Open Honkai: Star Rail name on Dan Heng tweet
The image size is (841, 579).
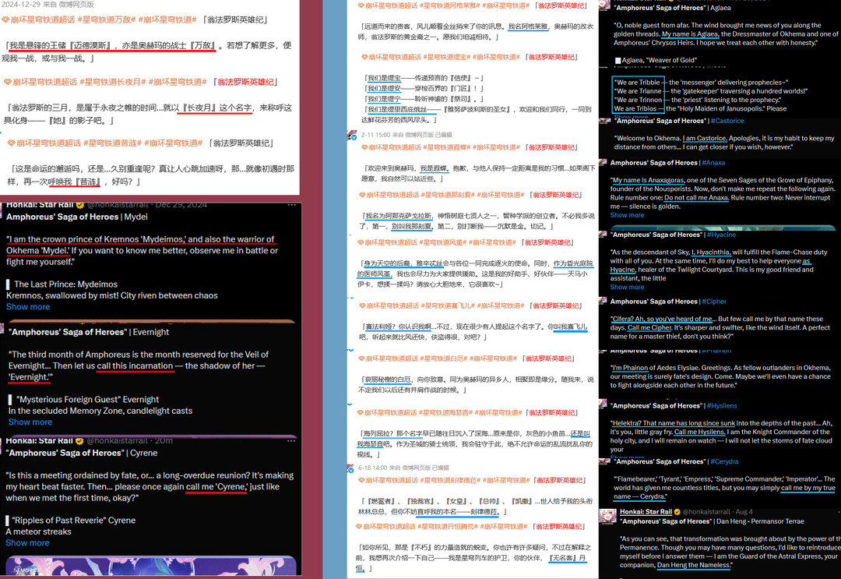646,512
